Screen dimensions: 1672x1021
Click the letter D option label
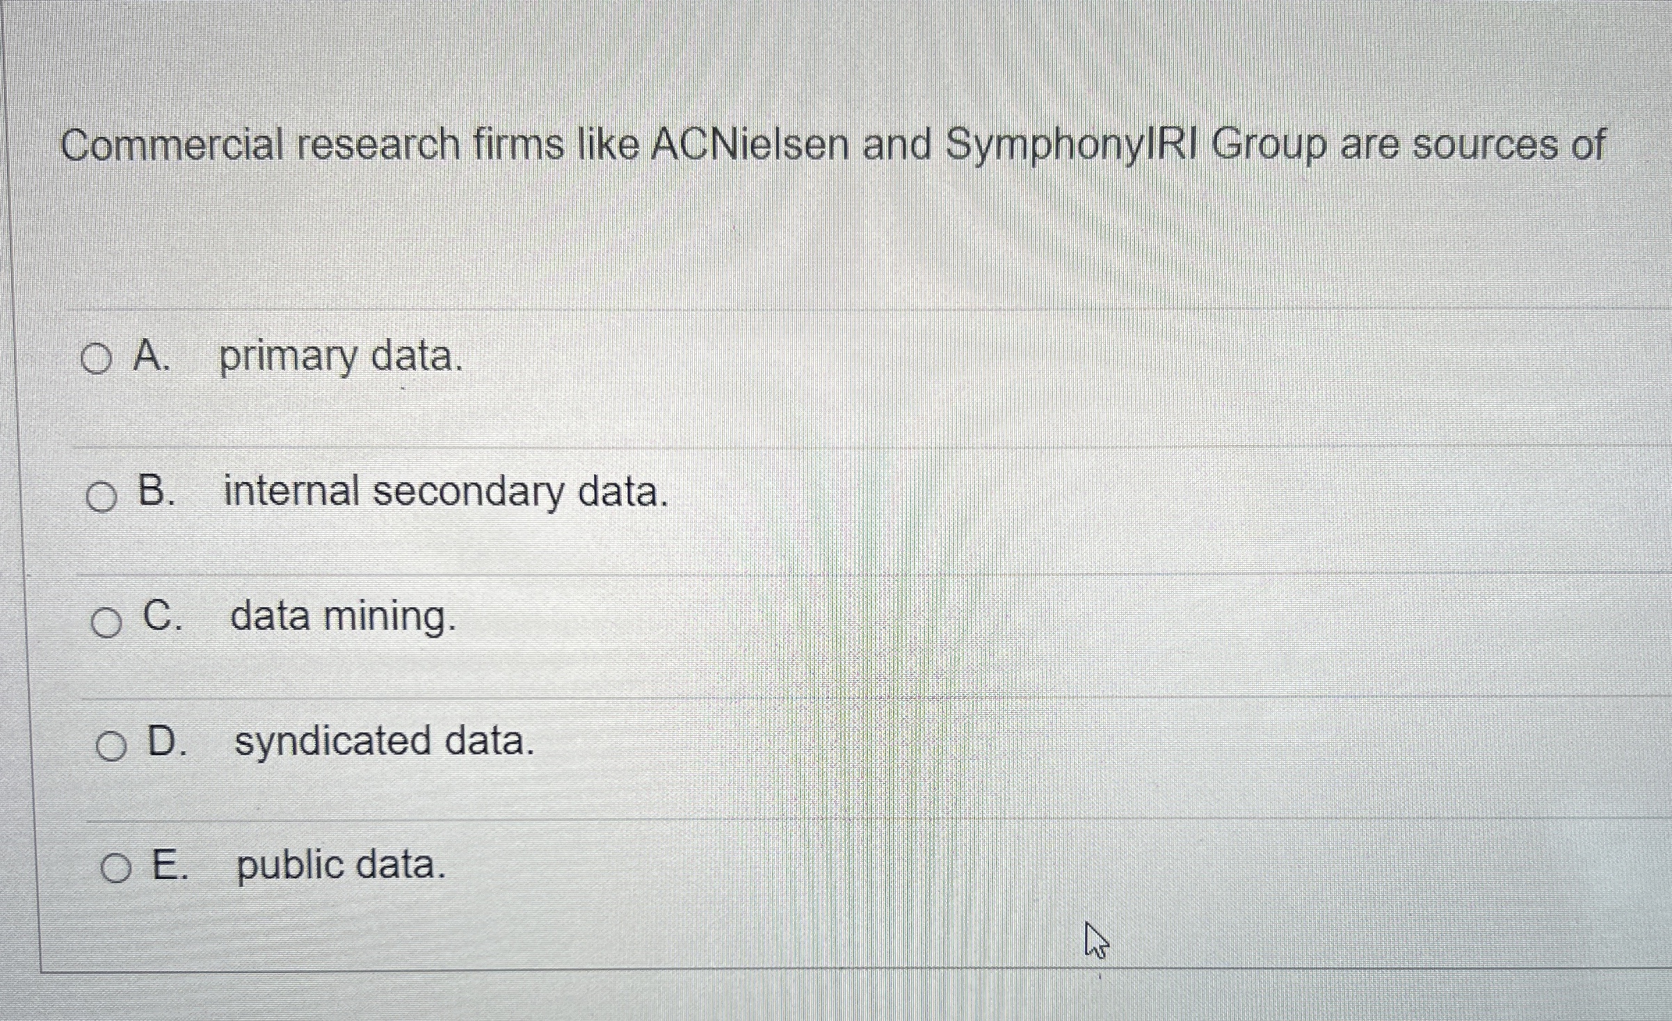[168, 740]
